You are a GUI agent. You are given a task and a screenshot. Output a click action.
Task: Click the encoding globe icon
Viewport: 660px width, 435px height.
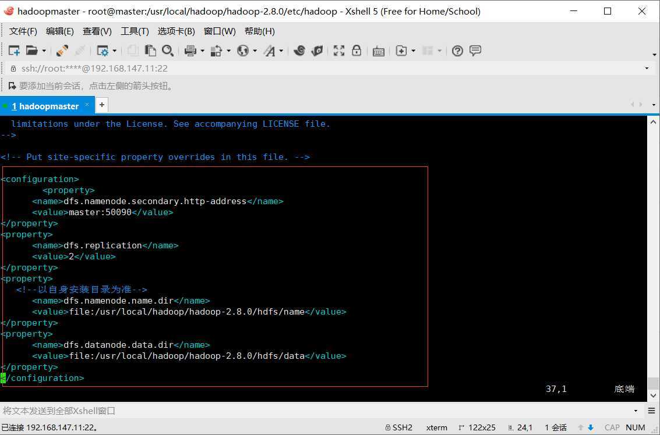coord(243,51)
